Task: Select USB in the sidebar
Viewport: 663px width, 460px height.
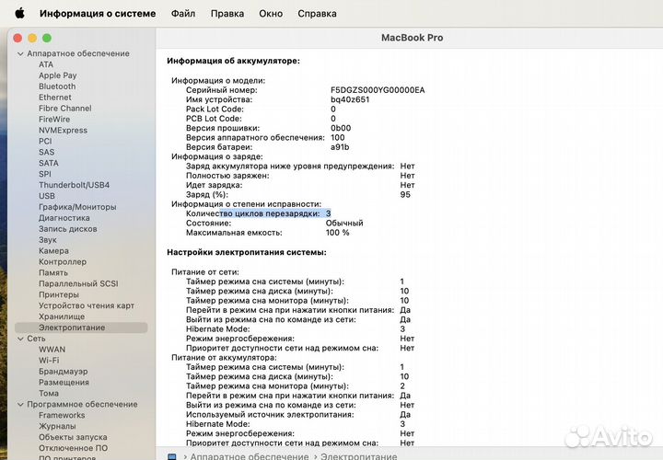Action: [x=47, y=196]
